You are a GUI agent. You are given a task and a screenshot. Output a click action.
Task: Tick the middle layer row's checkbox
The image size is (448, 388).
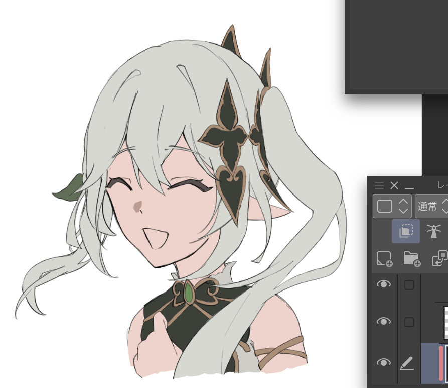click(x=409, y=322)
